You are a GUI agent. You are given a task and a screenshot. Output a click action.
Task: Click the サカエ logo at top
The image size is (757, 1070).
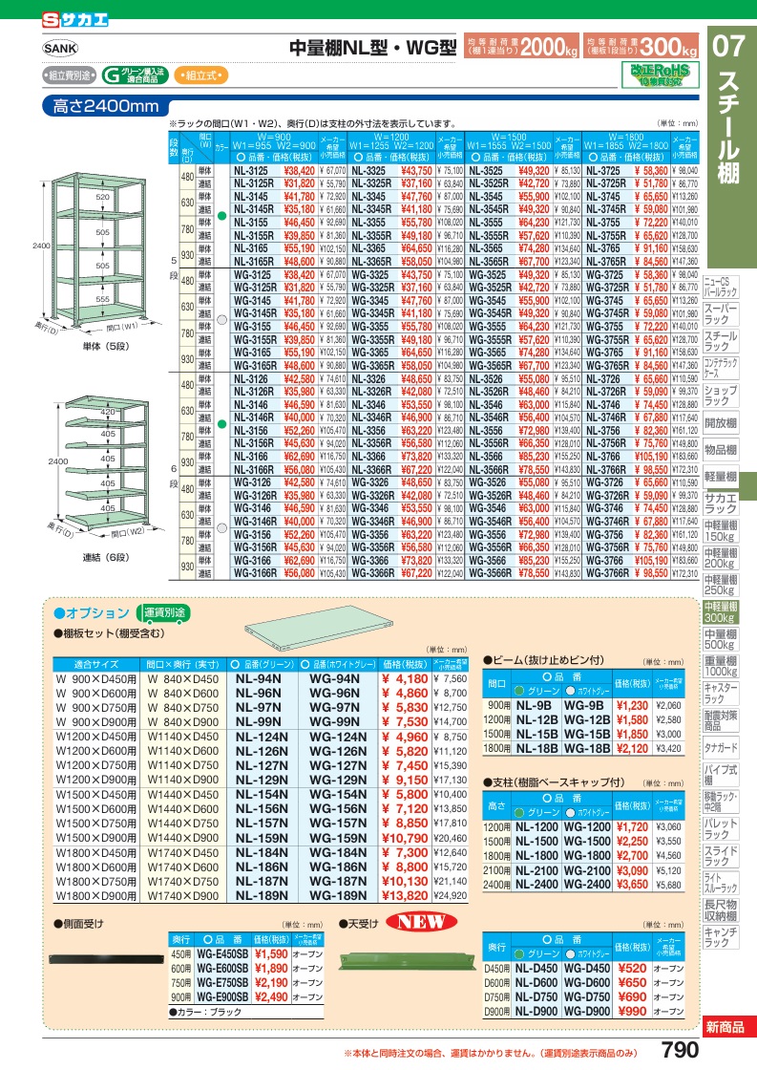[75, 20]
